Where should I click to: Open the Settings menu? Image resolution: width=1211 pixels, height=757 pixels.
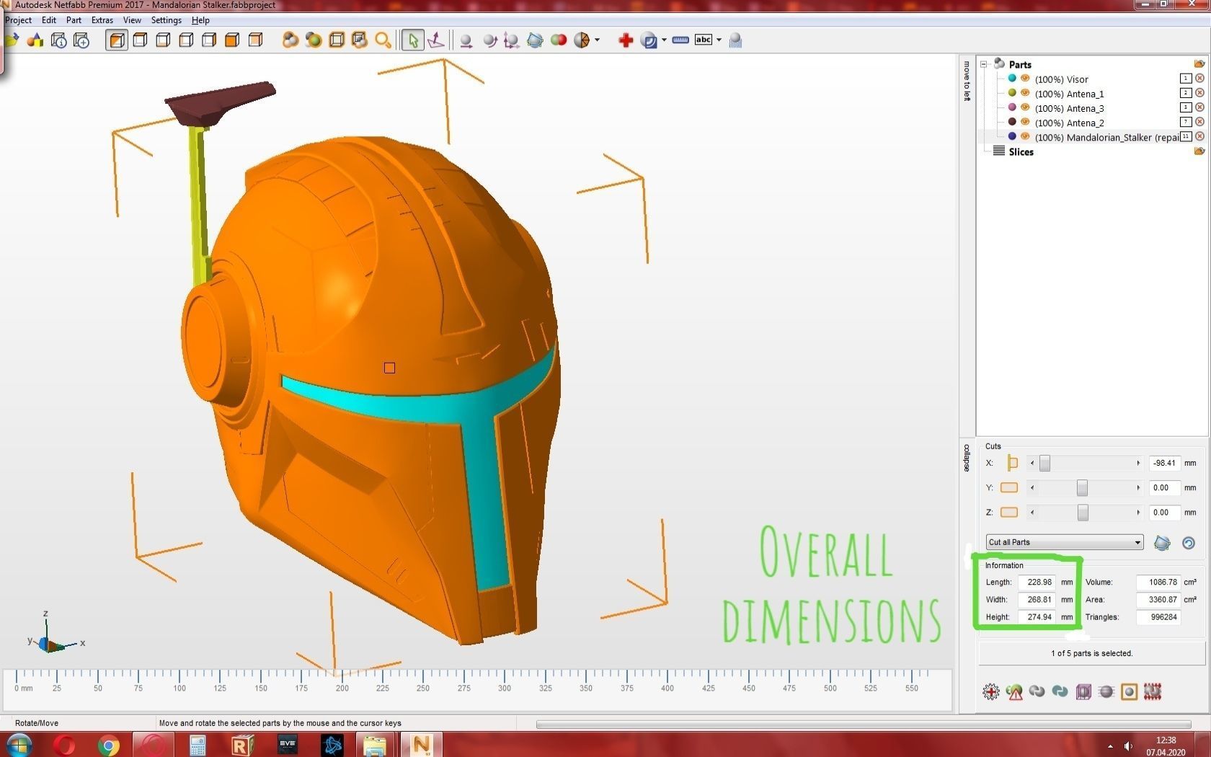pyautogui.click(x=166, y=20)
